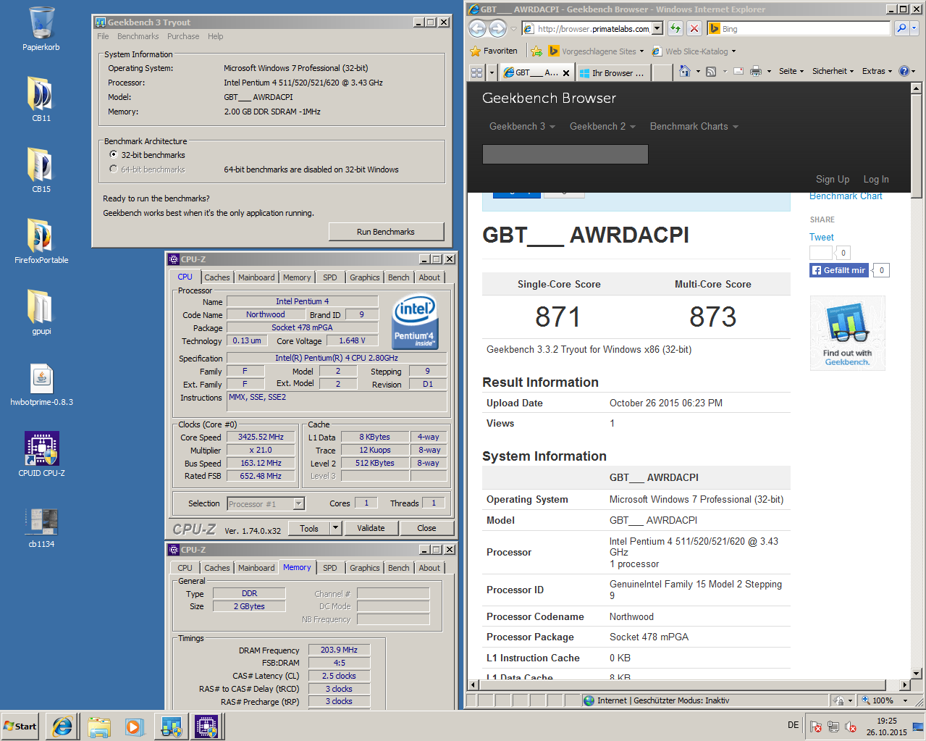Viewport: 926px width, 741px height.
Task: Click the Tweet share link
Action: [821, 237]
